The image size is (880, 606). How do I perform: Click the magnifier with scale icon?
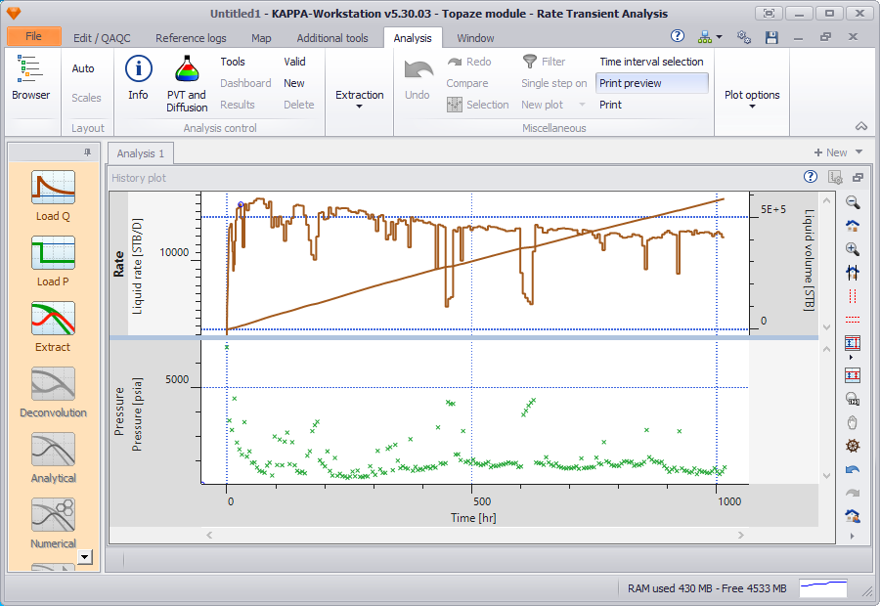(853, 399)
